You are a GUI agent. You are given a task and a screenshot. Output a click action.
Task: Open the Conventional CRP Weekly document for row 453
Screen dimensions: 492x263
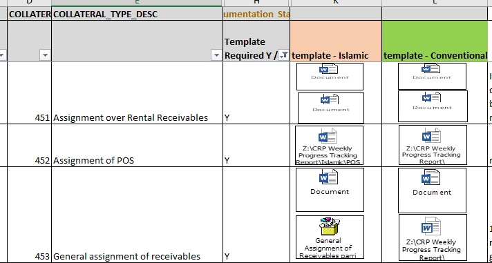click(x=433, y=238)
